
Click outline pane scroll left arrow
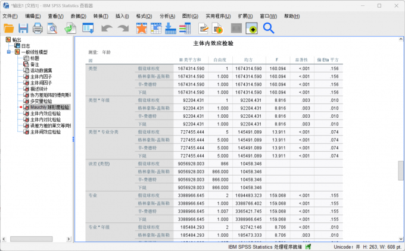[4, 239]
